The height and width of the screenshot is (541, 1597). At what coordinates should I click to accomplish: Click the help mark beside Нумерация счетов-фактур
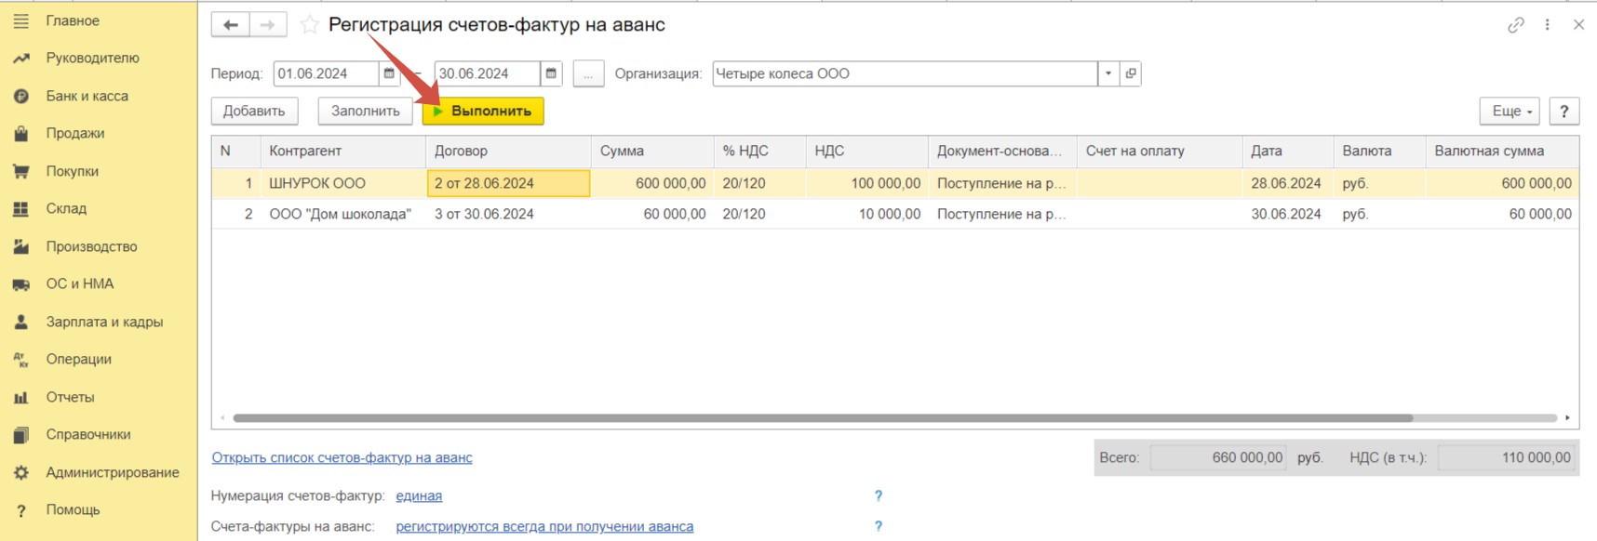tap(878, 495)
